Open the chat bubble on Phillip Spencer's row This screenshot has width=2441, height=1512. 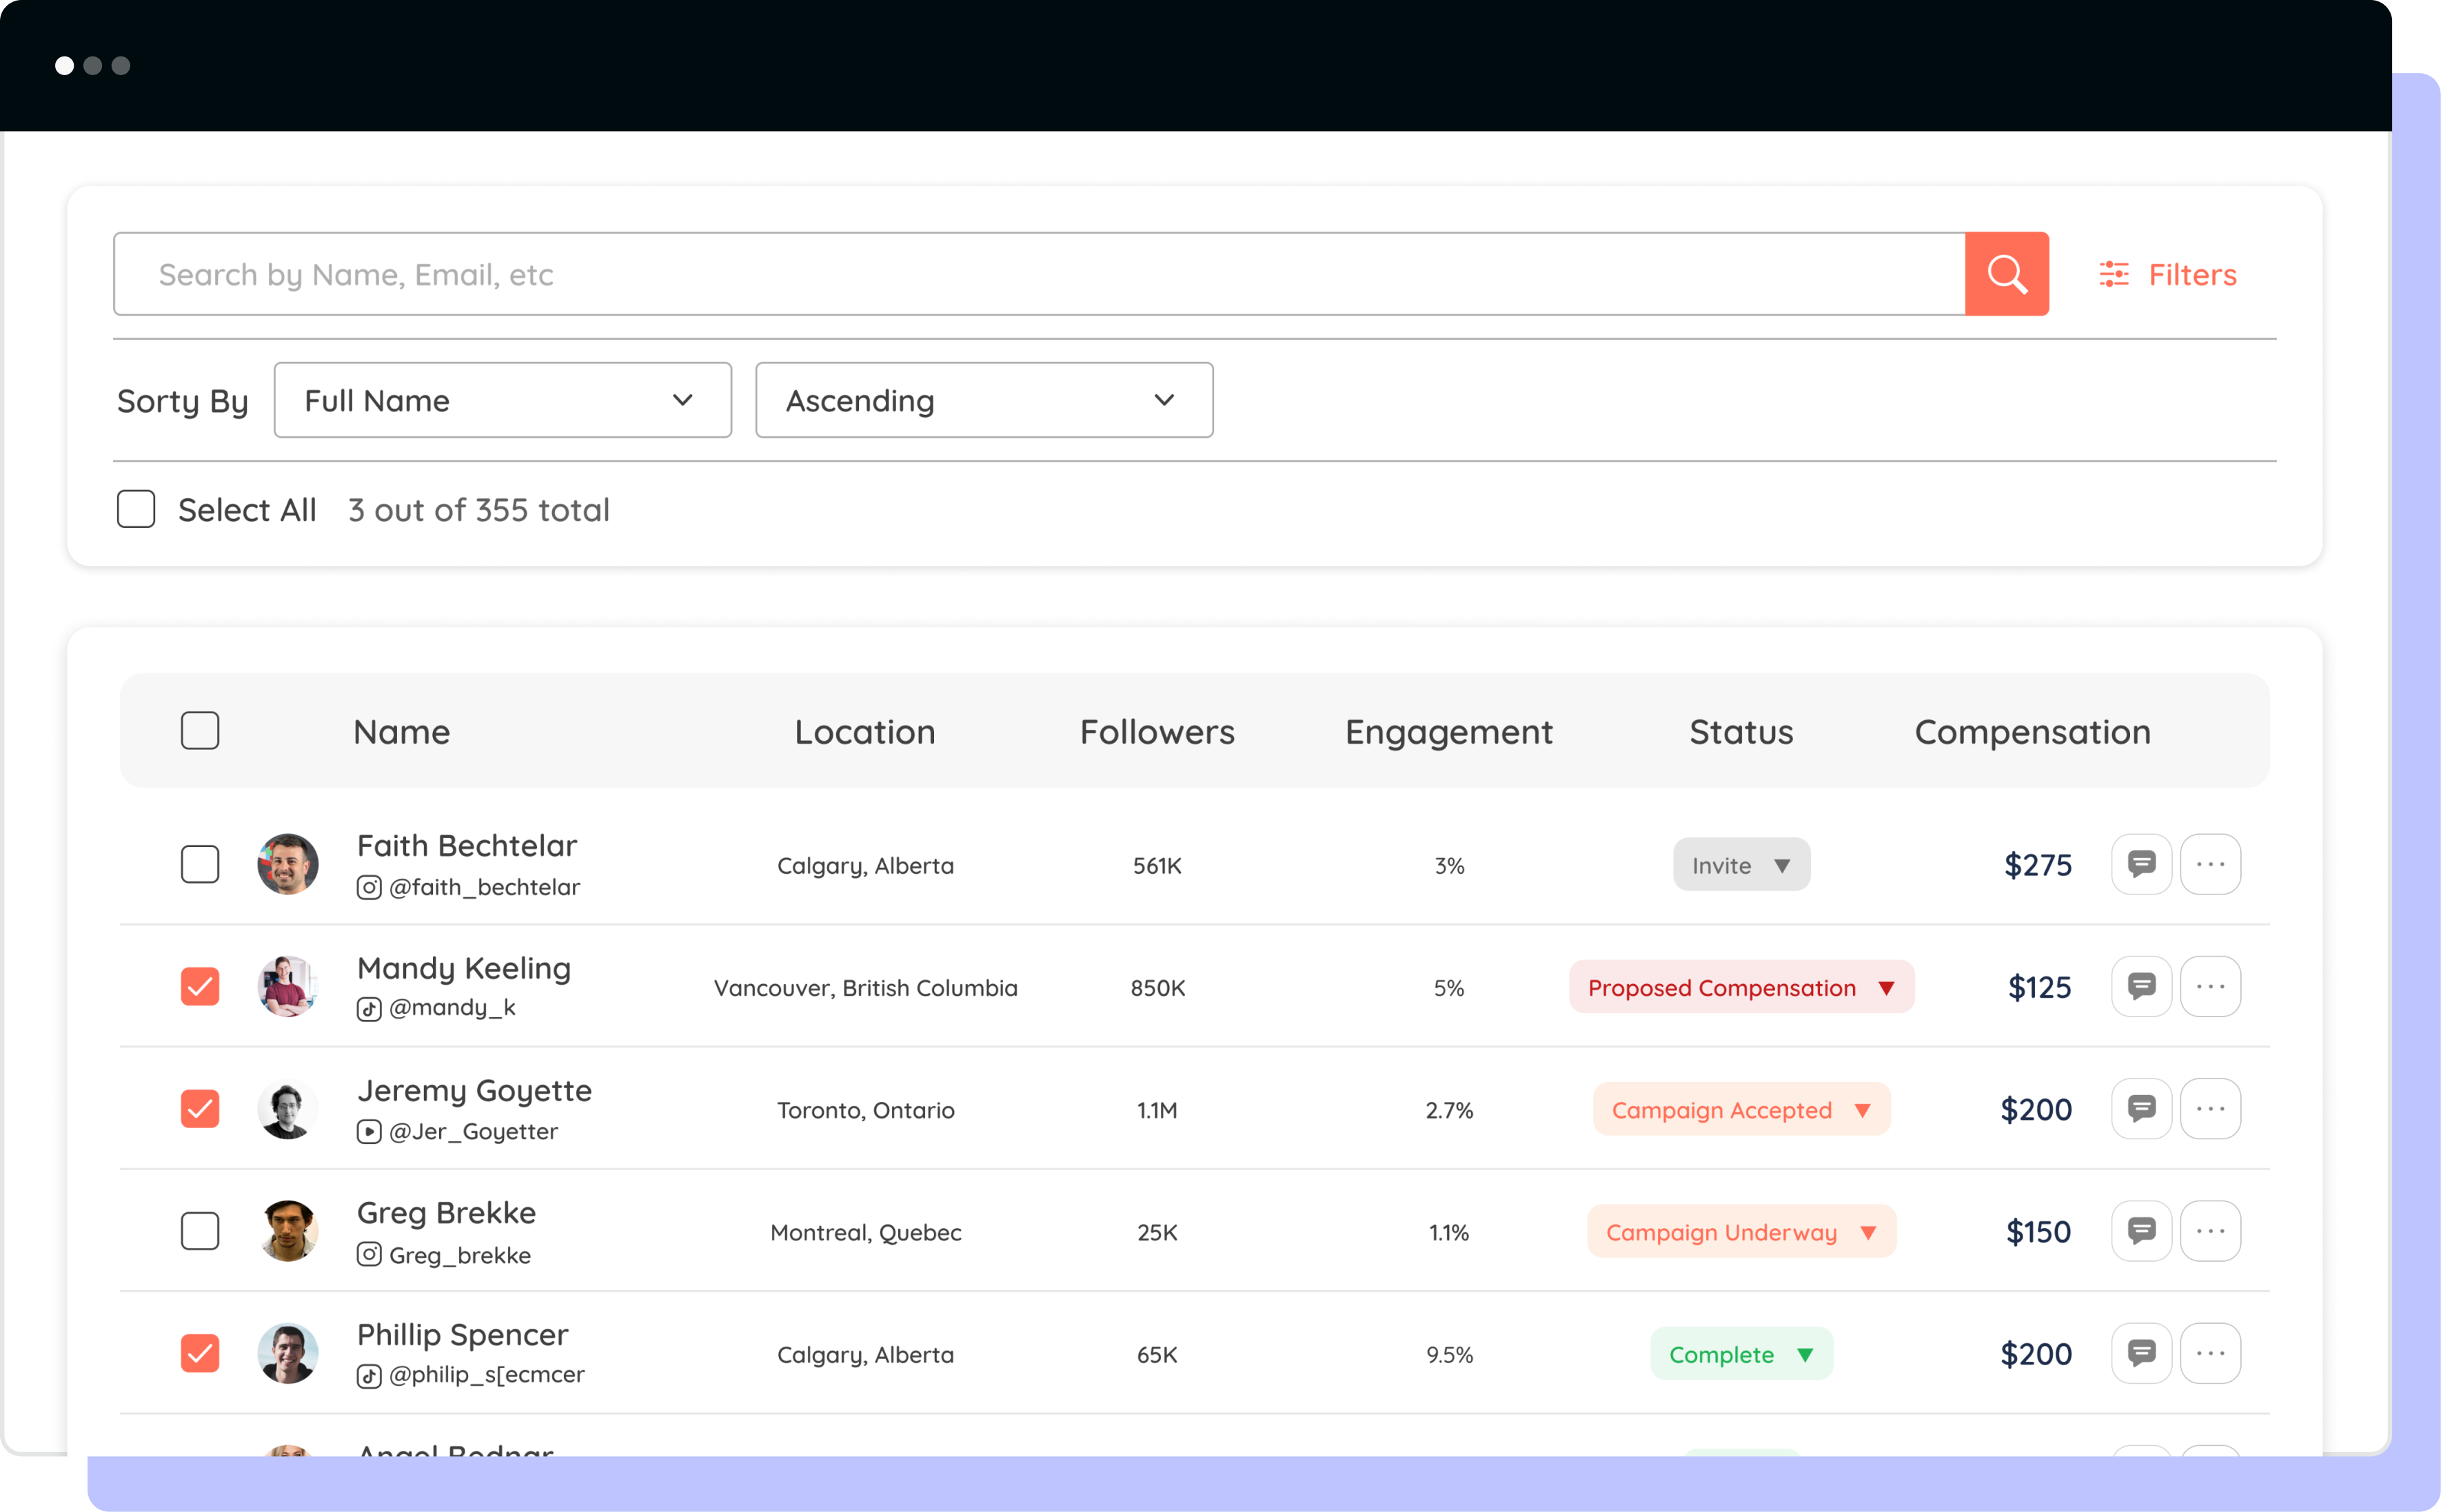pyautogui.click(x=2141, y=1353)
